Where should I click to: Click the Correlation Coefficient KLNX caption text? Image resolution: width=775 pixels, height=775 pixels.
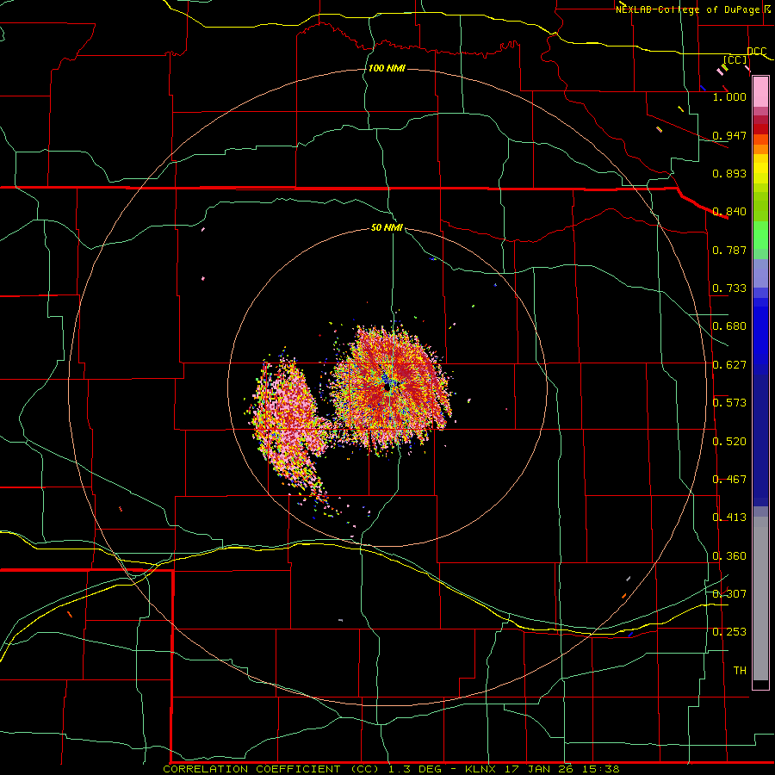point(391,769)
